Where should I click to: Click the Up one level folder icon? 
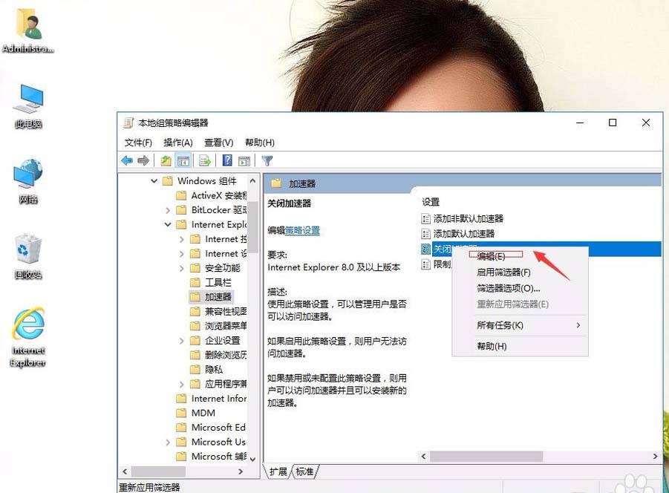point(166,161)
